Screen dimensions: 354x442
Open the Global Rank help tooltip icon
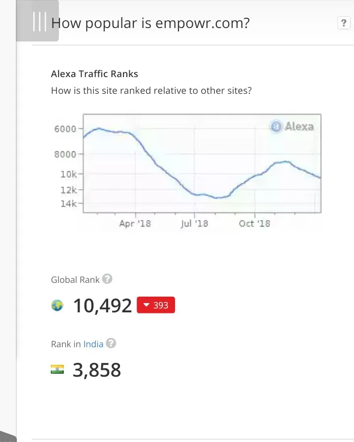(107, 279)
